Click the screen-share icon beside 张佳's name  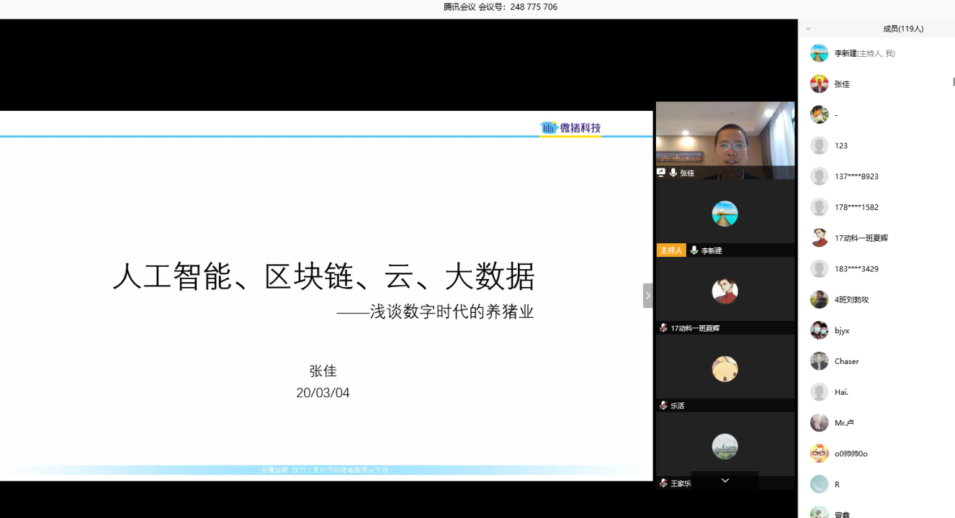661,173
